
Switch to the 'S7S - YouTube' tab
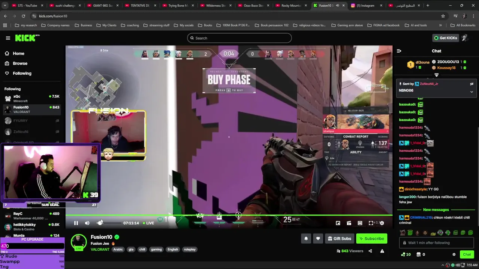pyautogui.click(x=28, y=6)
